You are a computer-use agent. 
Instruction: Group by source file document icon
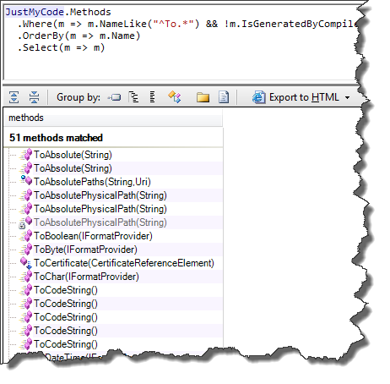[224, 97]
